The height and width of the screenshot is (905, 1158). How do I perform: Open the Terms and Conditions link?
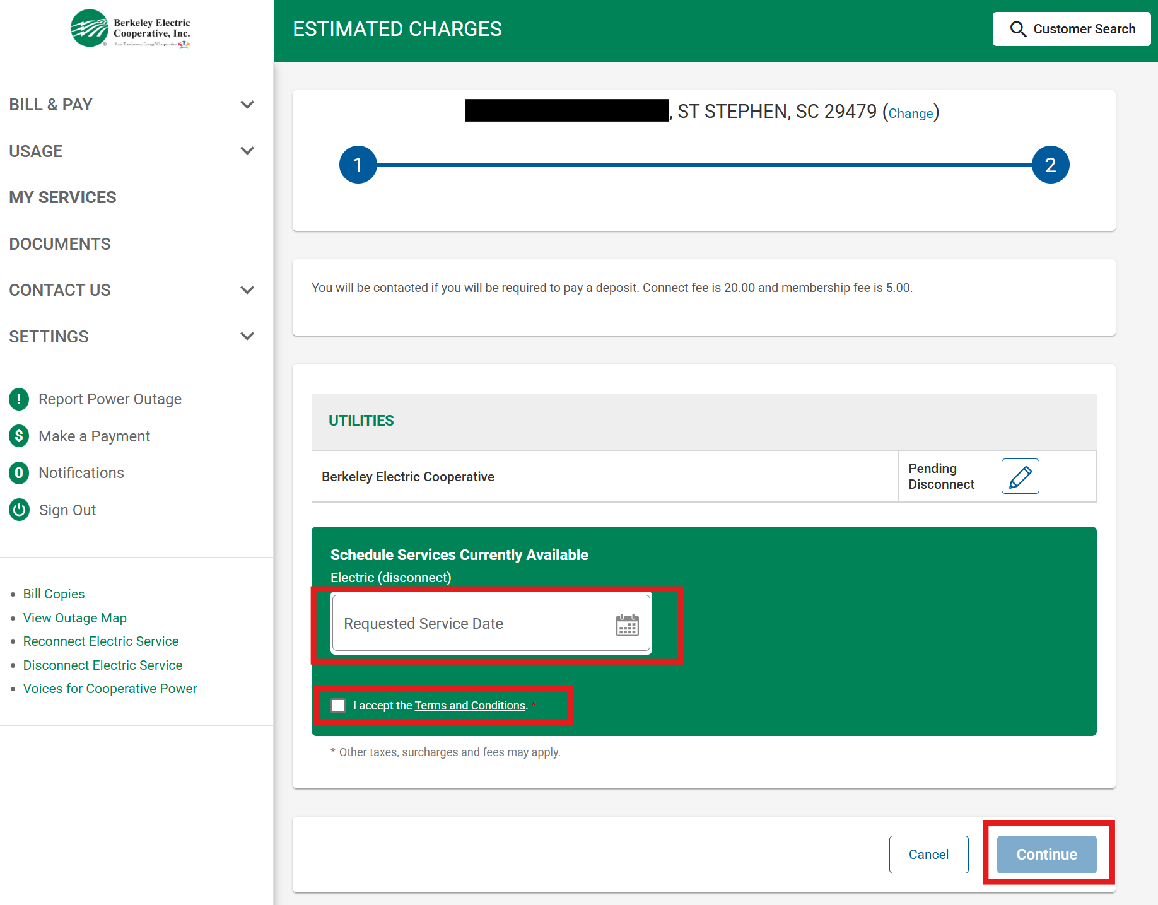click(470, 706)
